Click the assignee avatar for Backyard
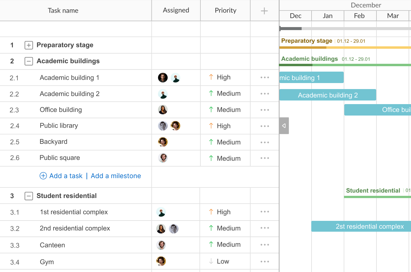This screenshot has height=272, width=411. tap(163, 142)
